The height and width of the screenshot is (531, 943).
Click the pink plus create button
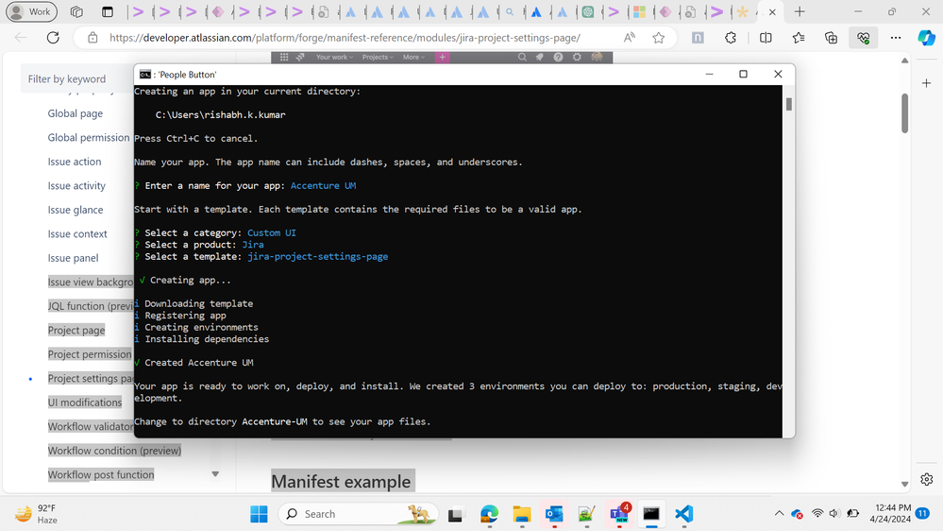tap(442, 58)
